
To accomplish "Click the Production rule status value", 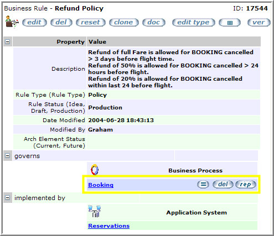I will tap(105, 108).
